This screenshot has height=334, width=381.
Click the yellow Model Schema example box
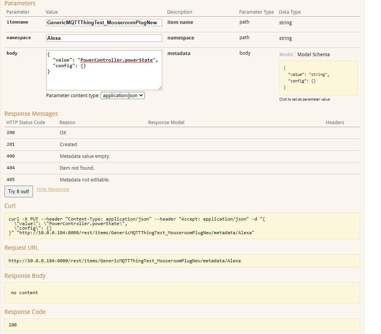(x=318, y=78)
